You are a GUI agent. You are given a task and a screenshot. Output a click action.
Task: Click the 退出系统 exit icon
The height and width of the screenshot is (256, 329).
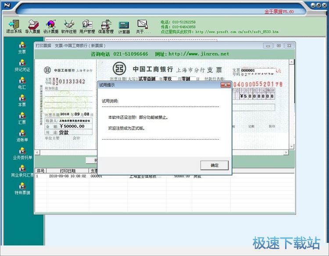(14, 26)
